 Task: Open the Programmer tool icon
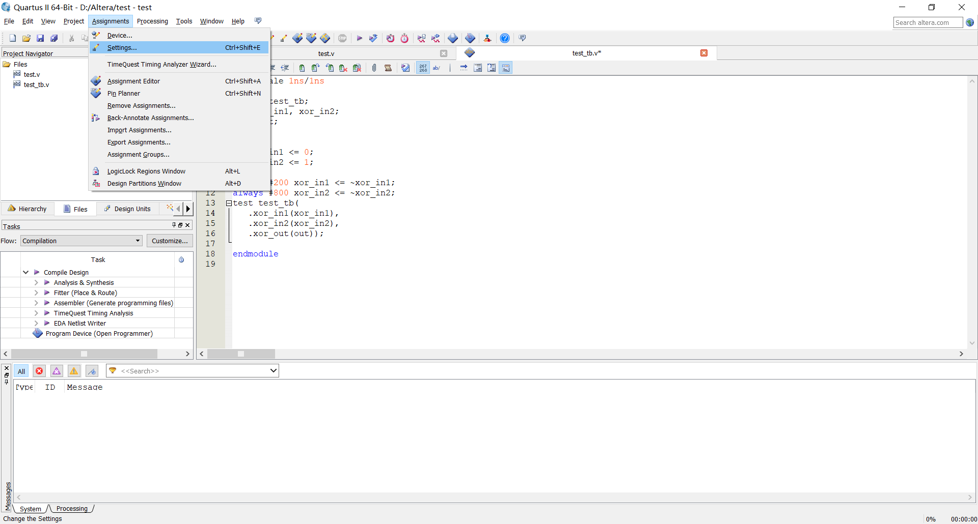470,38
